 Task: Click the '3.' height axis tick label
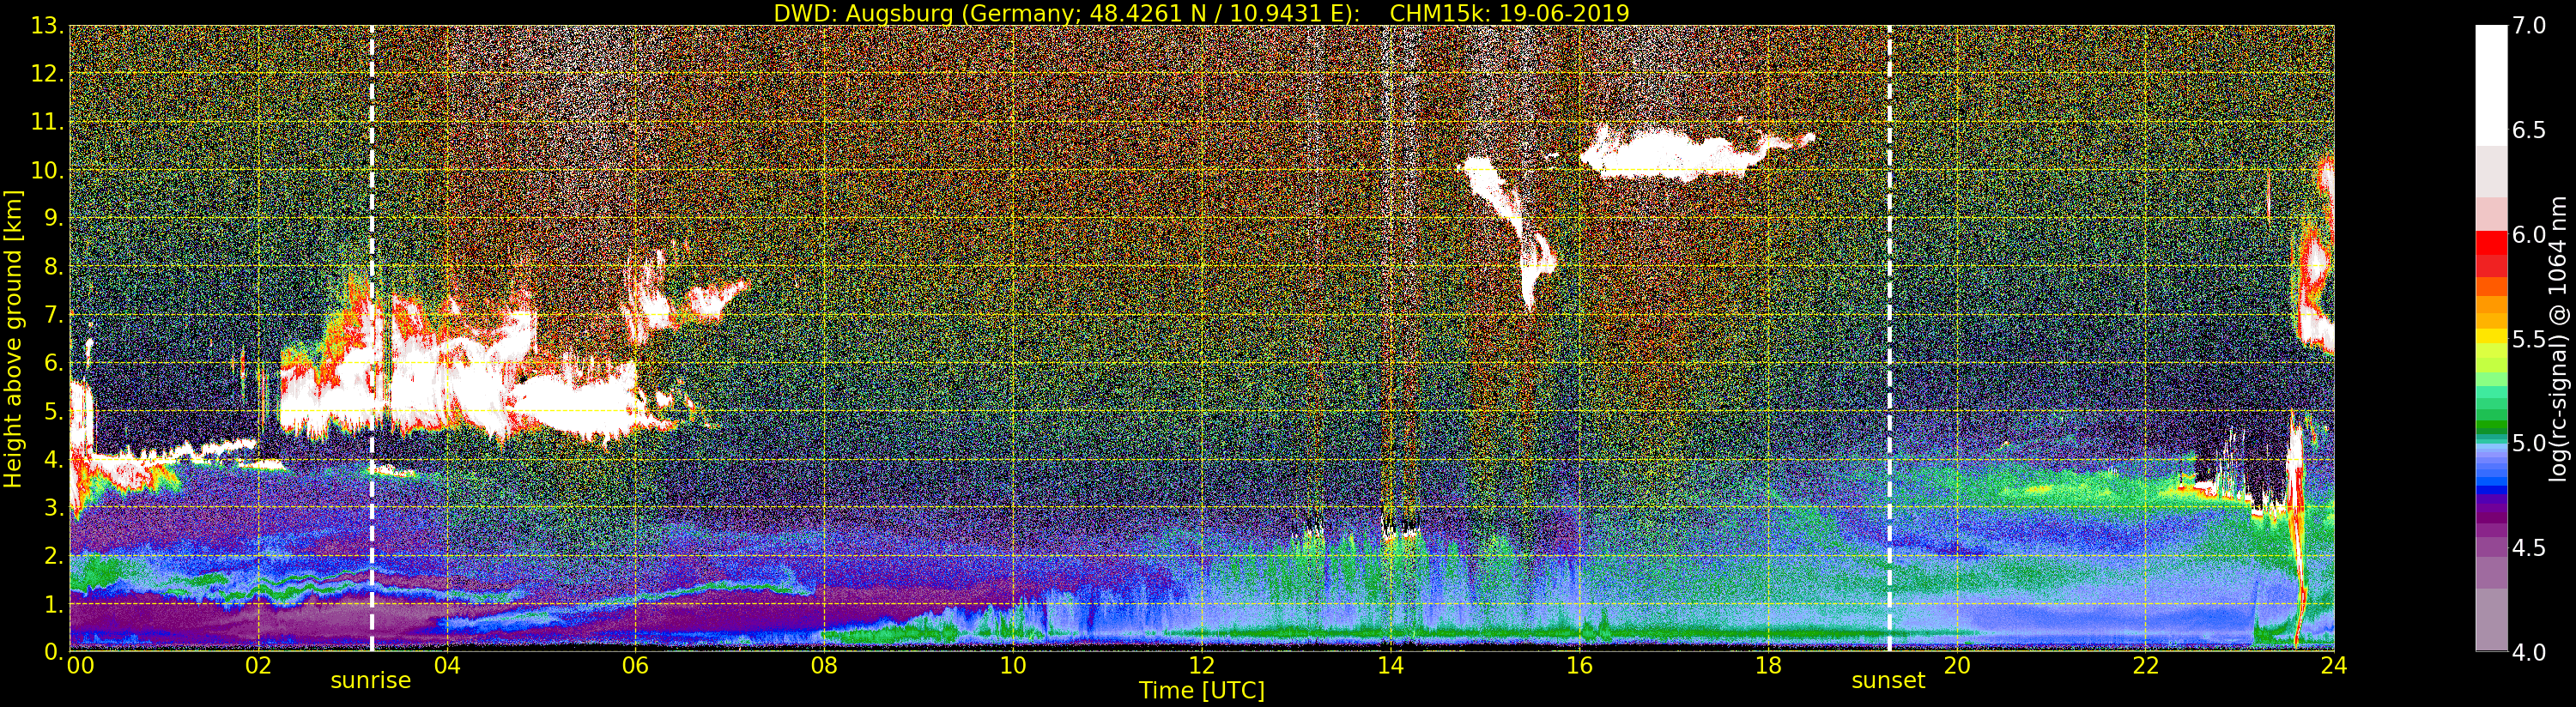pyautogui.click(x=53, y=507)
